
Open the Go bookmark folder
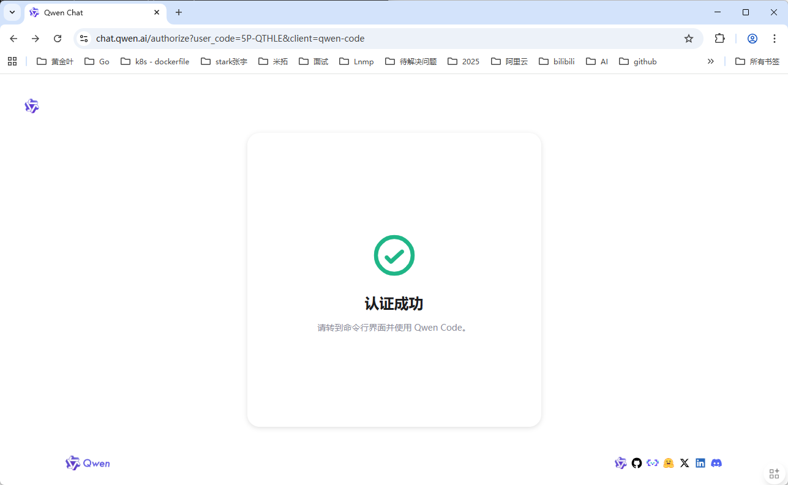coord(97,61)
